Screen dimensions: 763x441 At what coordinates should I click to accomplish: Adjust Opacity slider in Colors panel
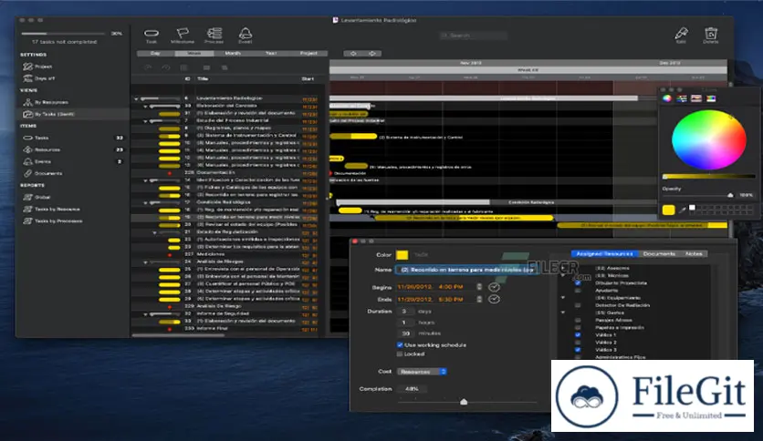pyautogui.click(x=730, y=195)
